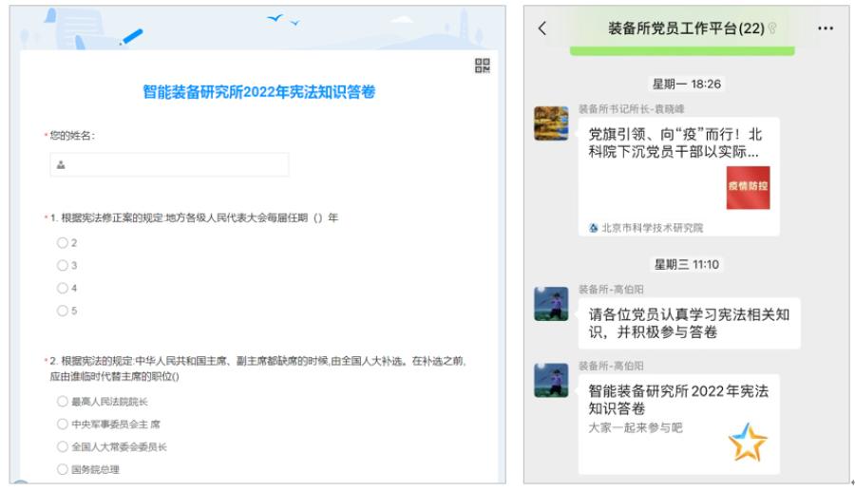
Task: Select 国务院总理 radio option
Action: click(x=63, y=469)
